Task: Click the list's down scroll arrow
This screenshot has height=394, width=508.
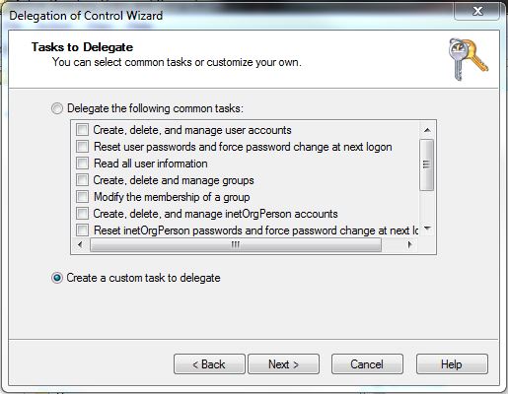Action: pos(427,229)
